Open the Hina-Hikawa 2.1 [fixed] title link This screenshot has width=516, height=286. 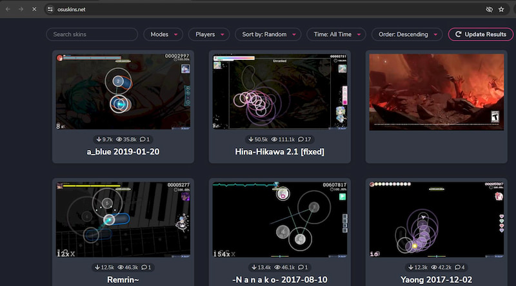[x=280, y=152]
